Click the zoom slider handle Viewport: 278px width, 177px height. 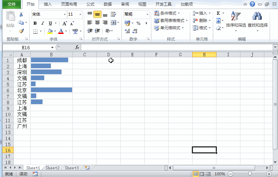pyautogui.click(x=250, y=174)
